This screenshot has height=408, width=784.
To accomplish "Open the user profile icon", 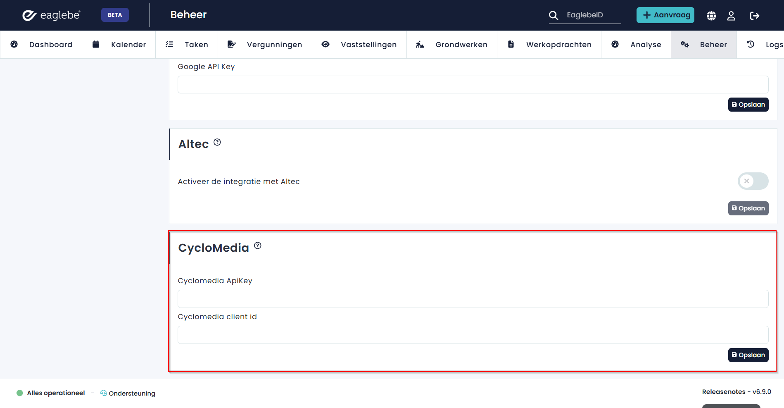I will [x=731, y=15].
